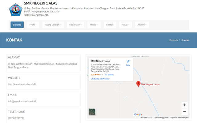Viewport: 197px width, 123px height.
Task: Click the 14 ulasan reviews link
Action: point(109,75)
